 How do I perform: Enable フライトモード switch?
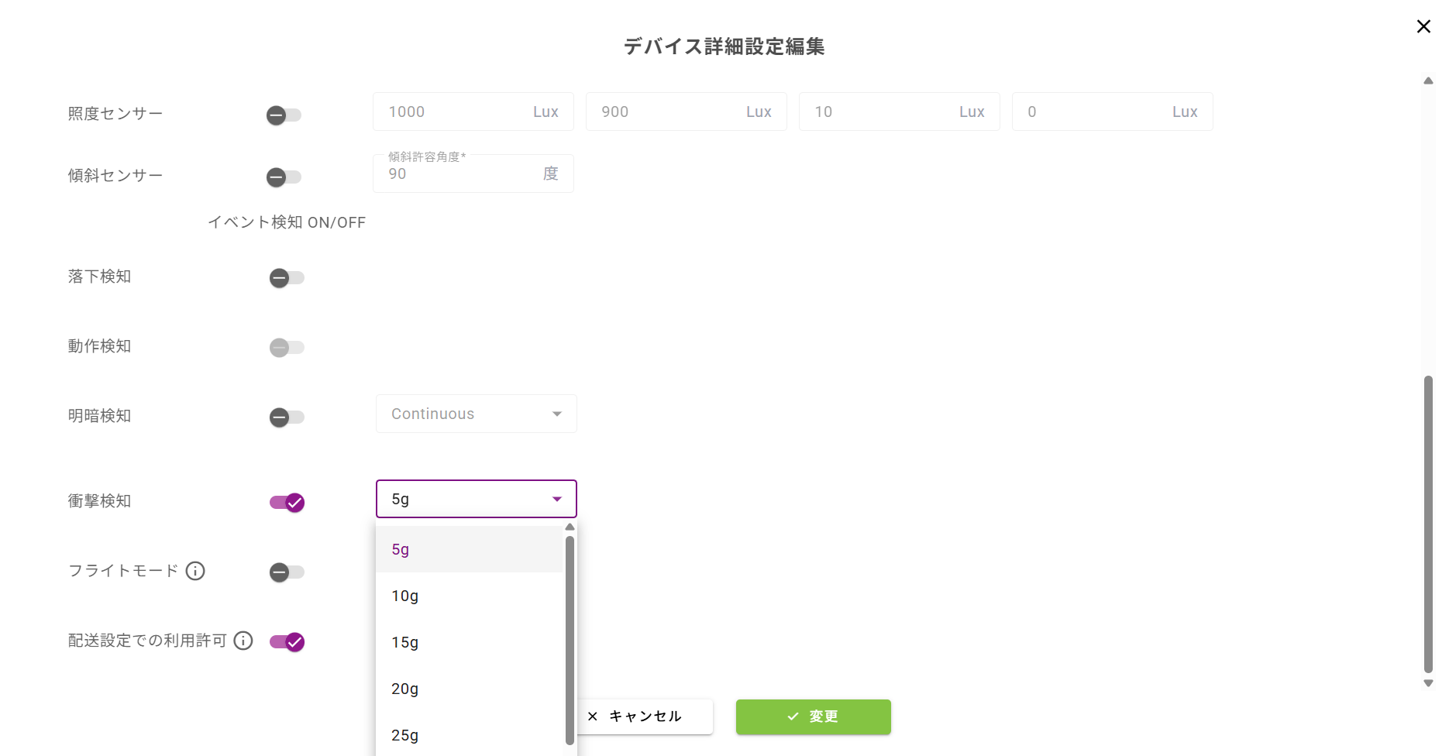(x=287, y=572)
